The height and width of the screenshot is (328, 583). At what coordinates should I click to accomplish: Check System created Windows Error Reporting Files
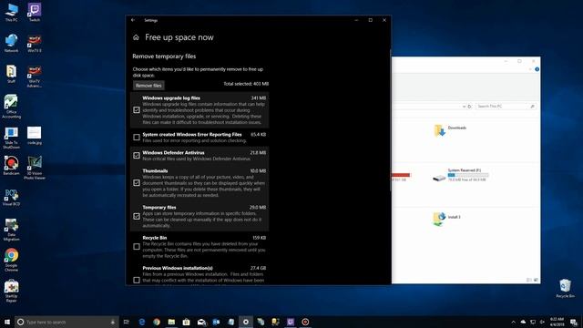point(137,138)
